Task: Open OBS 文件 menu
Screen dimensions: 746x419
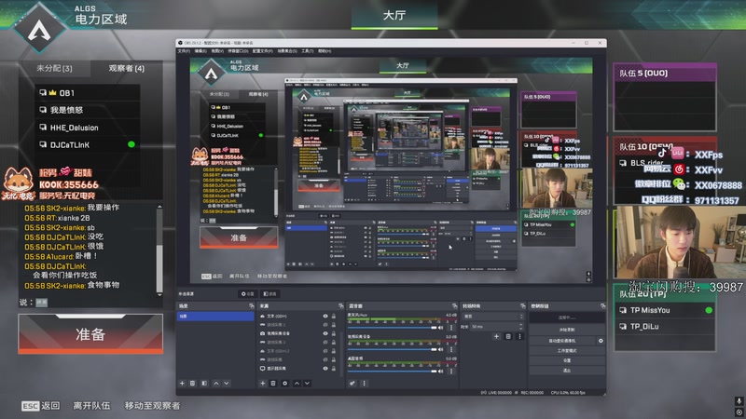Action: pos(184,51)
